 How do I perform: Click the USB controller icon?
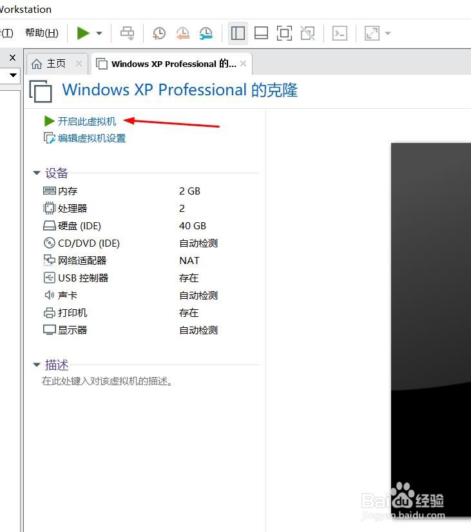click(x=49, y=278)
